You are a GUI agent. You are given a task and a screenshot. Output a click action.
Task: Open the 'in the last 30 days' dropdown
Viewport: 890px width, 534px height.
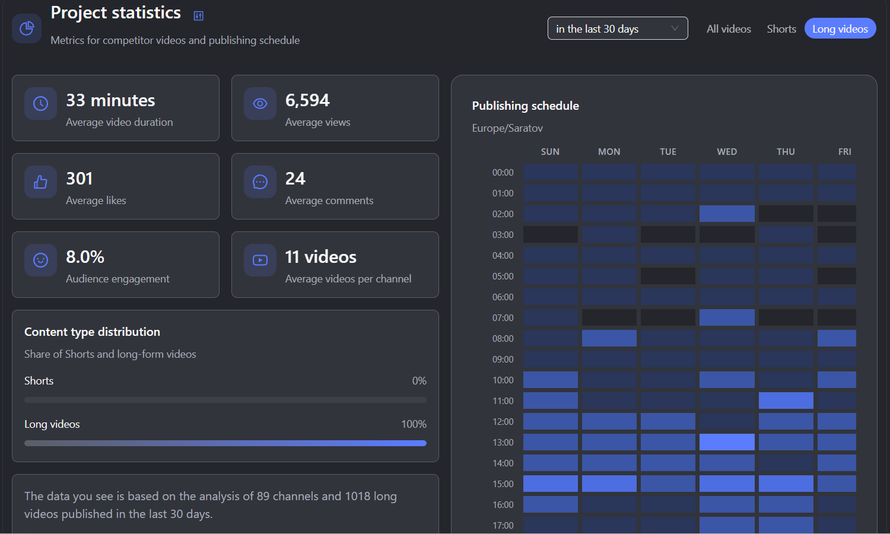618,28
